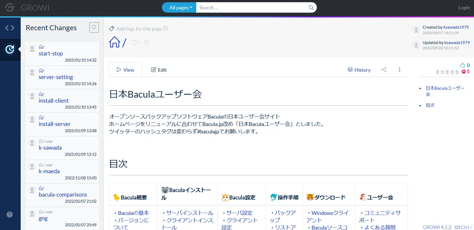Image resolution: width=474 pixels, height=230 pixels.
Task: Open the page History
Action: 359,70
